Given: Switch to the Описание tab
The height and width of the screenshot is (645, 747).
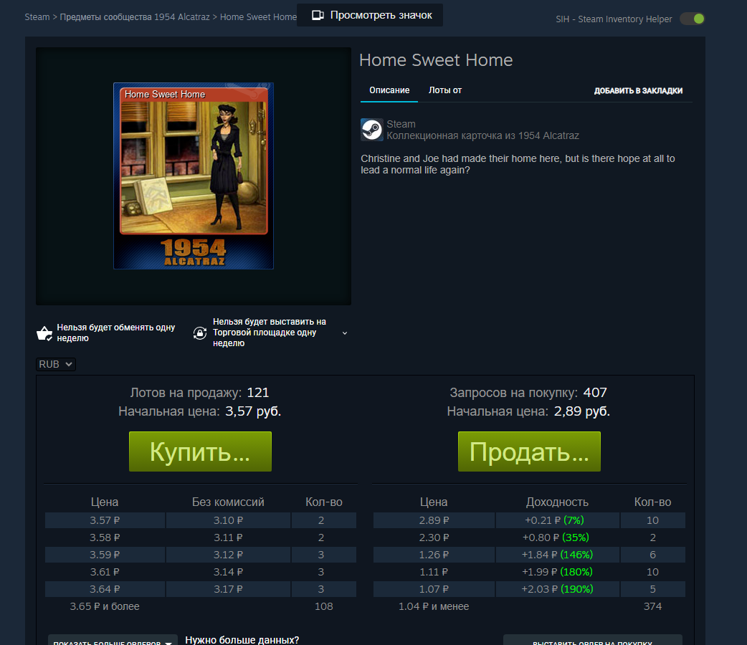Looking at the screenshot, I should coord(389,90).
